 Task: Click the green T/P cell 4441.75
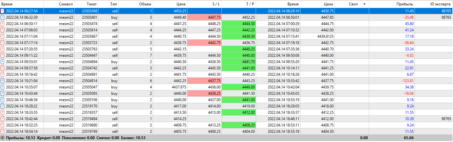click(239, 61)
